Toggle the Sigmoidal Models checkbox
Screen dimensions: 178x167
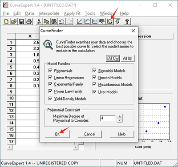(94, 71)
